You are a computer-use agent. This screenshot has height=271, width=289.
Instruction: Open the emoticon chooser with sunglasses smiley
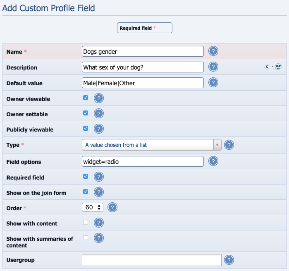tap(278, 67)
